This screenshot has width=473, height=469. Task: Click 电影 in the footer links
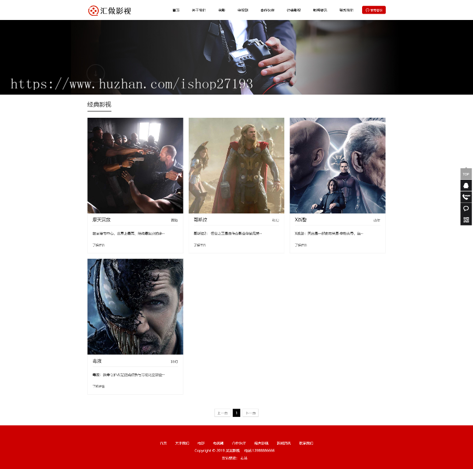click(x=201, y=443)
